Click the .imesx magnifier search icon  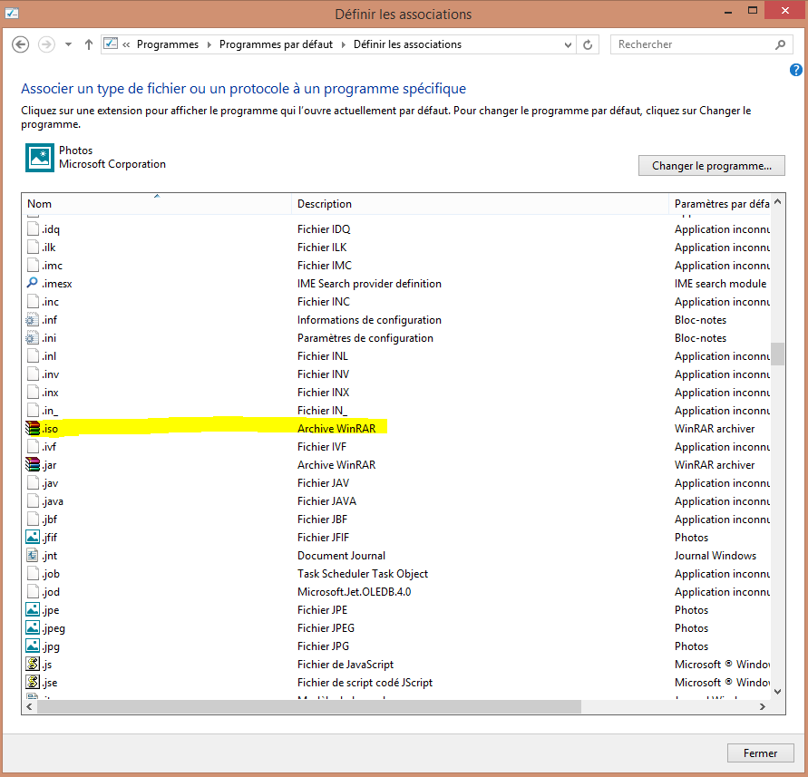click(34, 284)
